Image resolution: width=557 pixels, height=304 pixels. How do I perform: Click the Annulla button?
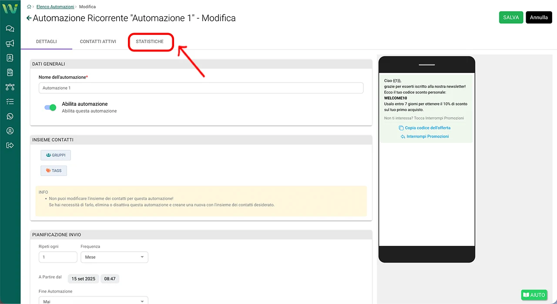pyautogui.click(x=539, y=17)
